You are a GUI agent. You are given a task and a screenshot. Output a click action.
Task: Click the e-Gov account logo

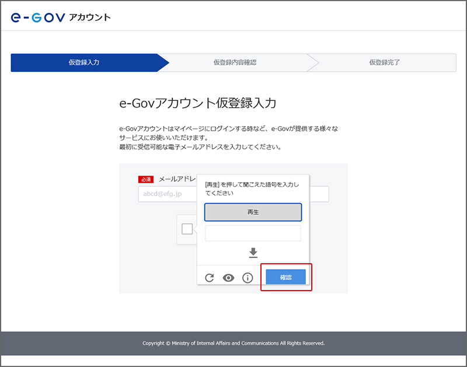point(61,18)
